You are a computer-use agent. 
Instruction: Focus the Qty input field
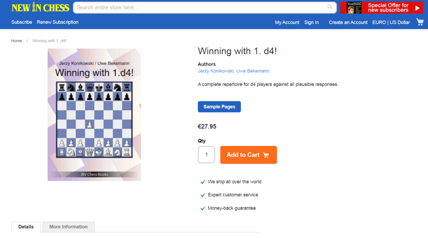pos(207,155)
